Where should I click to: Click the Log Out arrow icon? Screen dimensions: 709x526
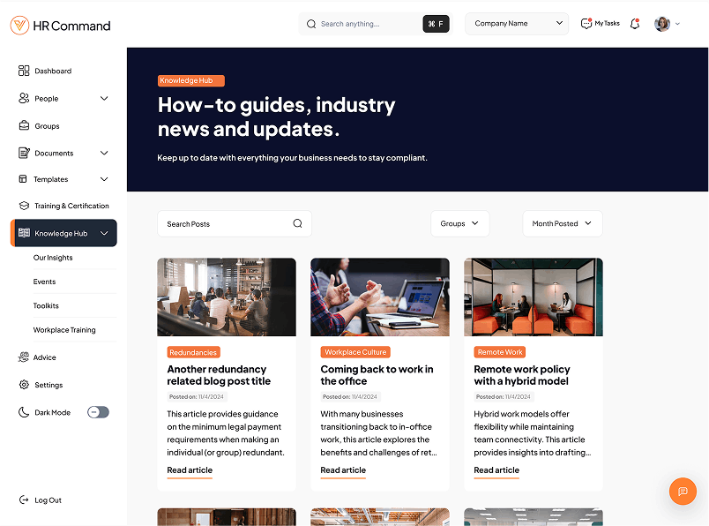[24, 500]
